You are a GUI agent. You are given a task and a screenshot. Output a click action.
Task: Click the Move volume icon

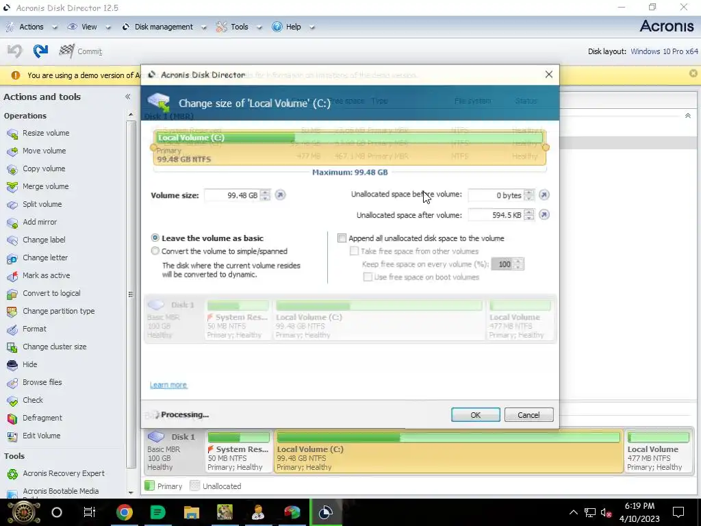pyautogui.click(x=12, y=151)
